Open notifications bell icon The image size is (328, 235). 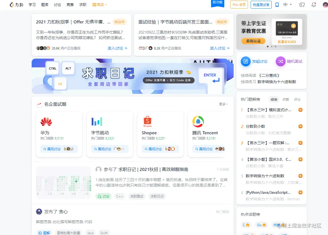[314, 5]
